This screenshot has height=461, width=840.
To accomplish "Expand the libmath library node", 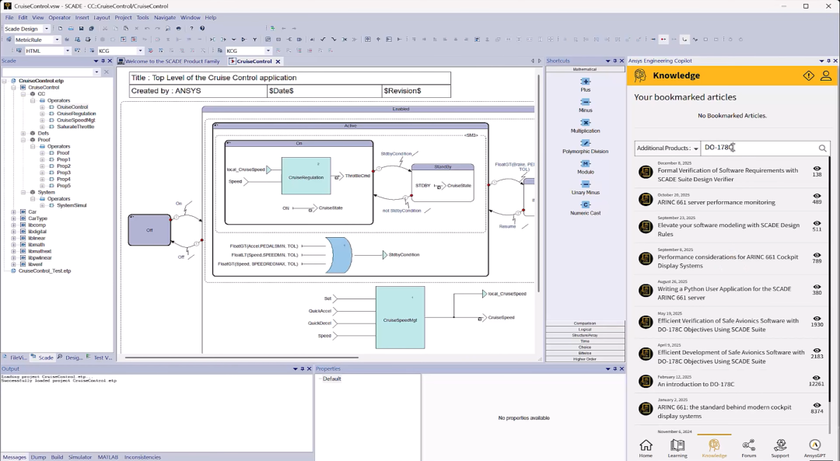I will coord(13,245).
